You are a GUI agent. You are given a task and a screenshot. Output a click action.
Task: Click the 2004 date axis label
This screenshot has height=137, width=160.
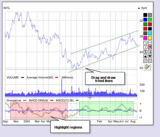[x=27, y=121]
